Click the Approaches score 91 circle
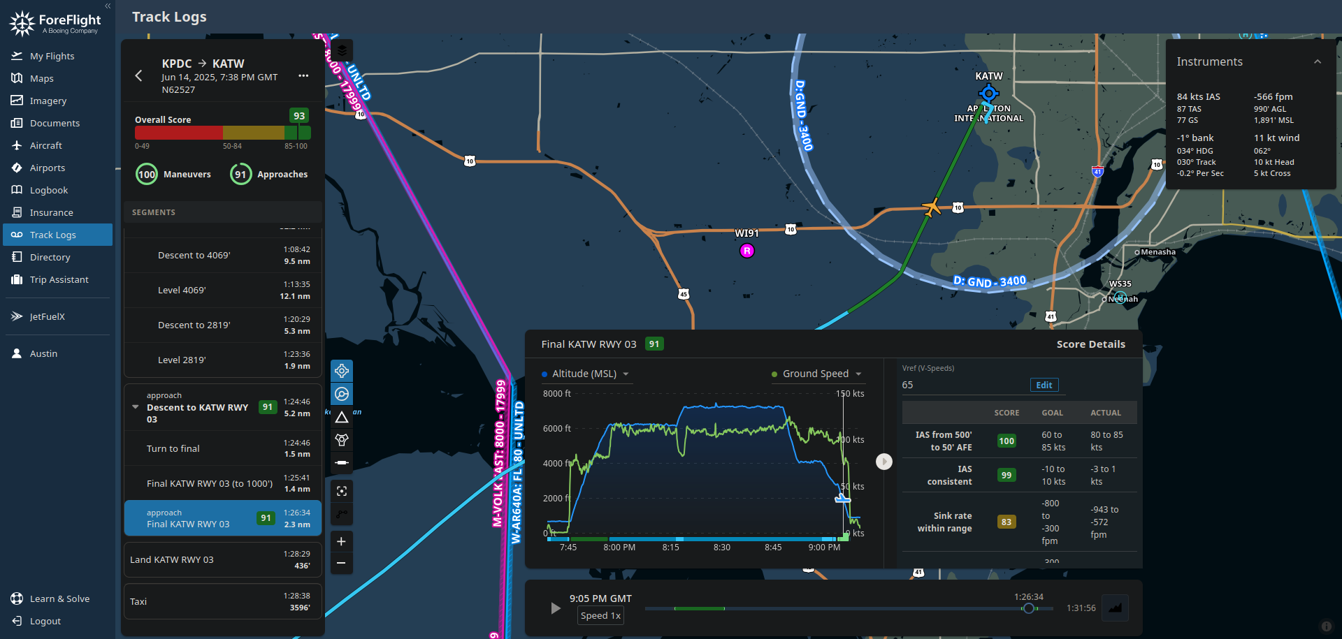This screenshot has height=639, width=1342. pos(240,174)
